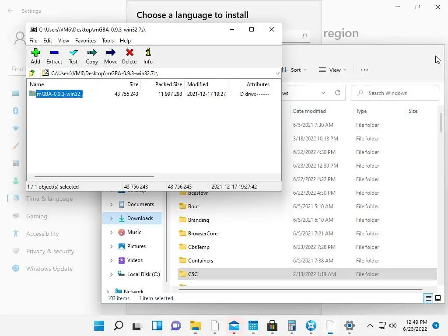
Task: Sort Explorer list by Date modified column
Action: [x=309, y=111]
